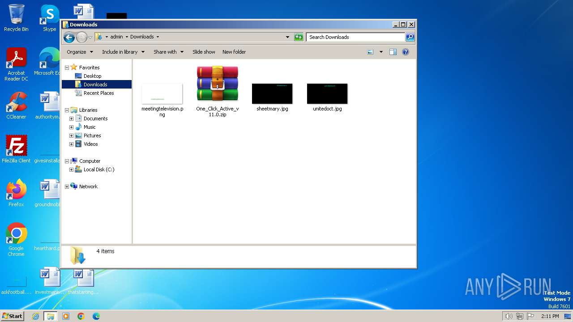Launch CCleaner from the desktop
Image resolution: width=573 pixels, height=322 pixels.
click(x=16, y=106)
